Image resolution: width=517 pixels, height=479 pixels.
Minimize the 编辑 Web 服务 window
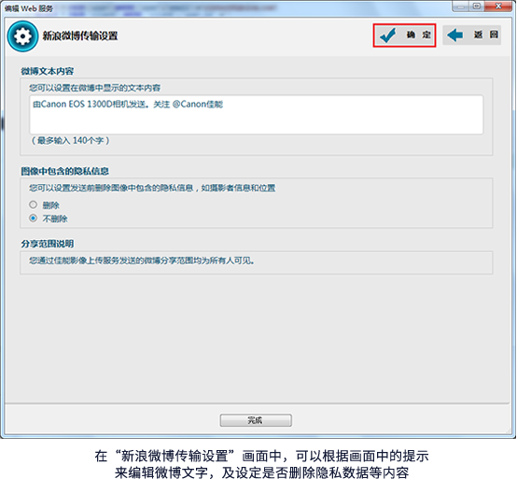(x=461, y=7)
